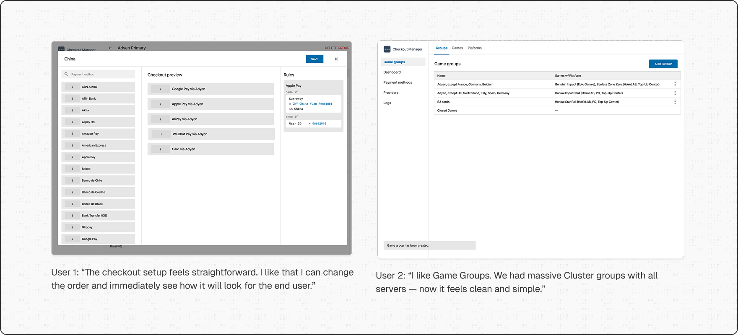Open the menu for the Genshin Impact row
This screenshot has width=738, height=335.
tap(675, 84)
